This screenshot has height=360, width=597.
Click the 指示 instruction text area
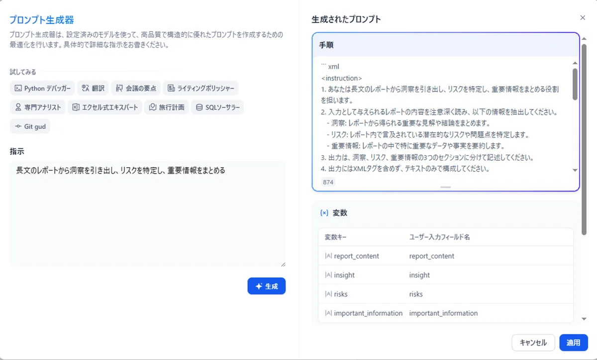tap(148, 214)
